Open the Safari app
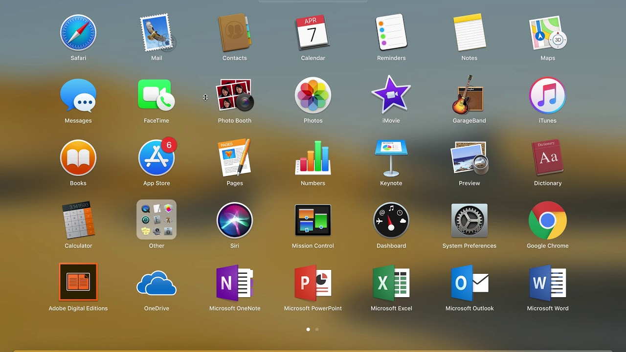The image size is (626, 352). [78, 33]
